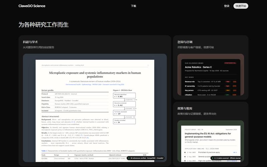Click the Records screened PRISMA box
Viewport: 267px width, 167px height.
[x=124, y=104]
